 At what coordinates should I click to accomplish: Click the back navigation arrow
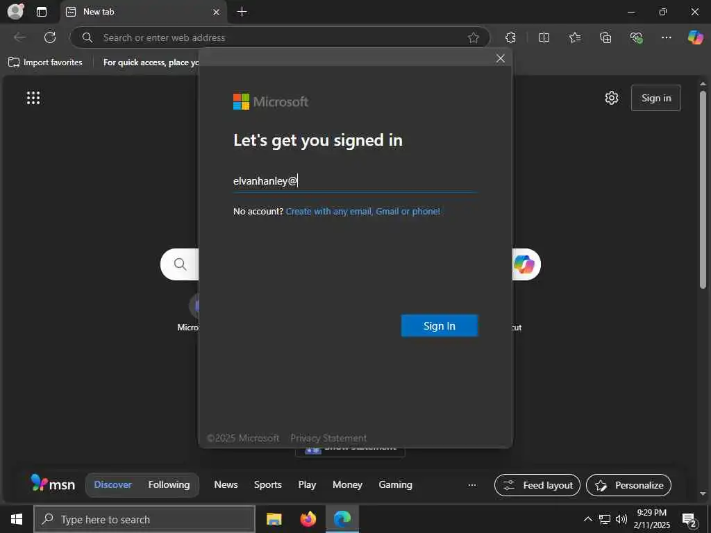click(19, 37)
